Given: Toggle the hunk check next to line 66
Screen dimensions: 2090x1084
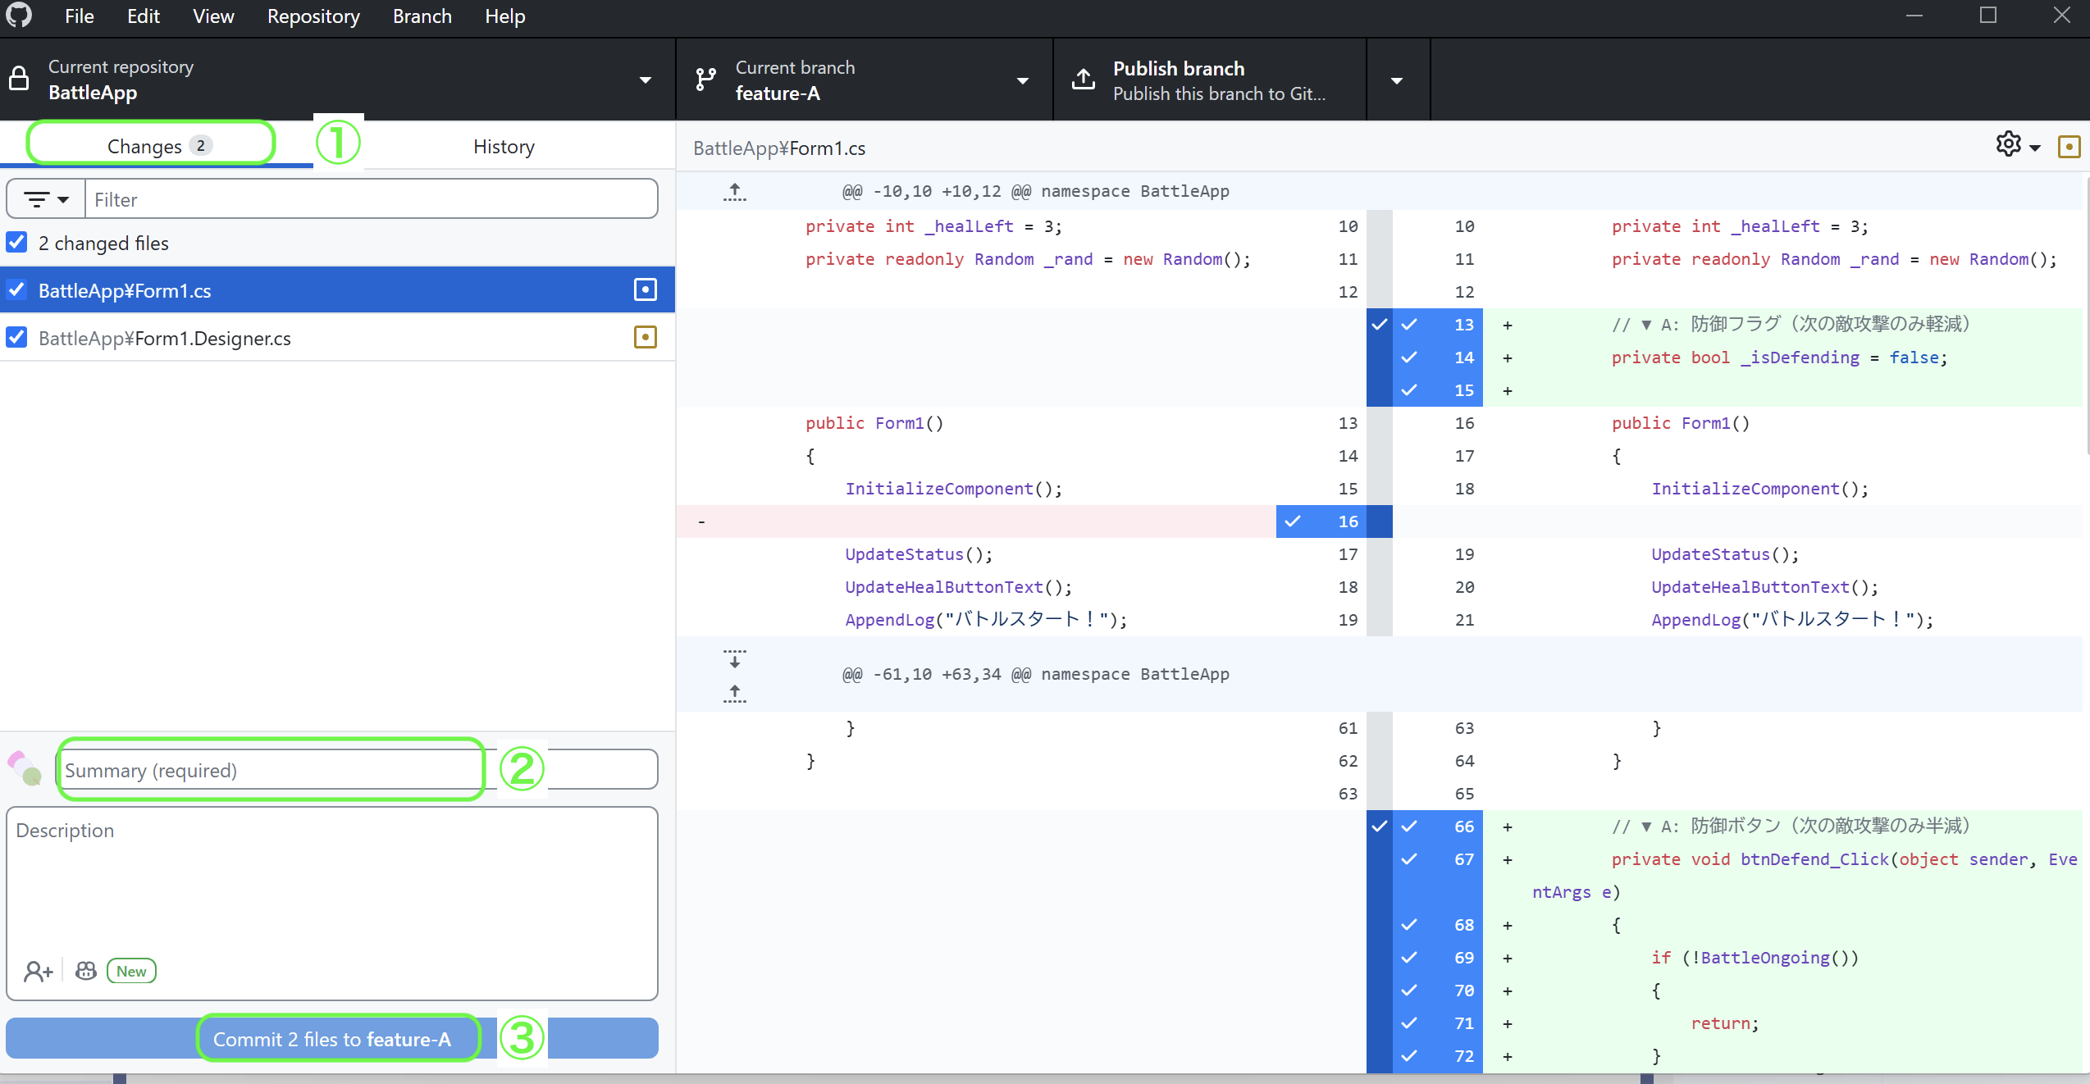Looking at the screenshot, I should point(1380,826).
